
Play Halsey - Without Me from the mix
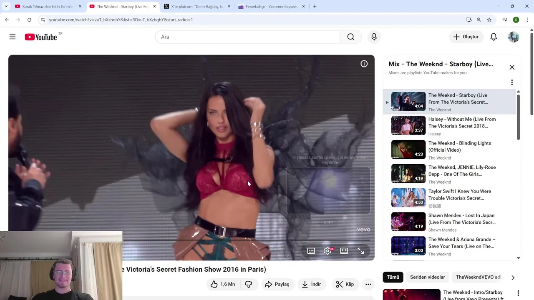tap(449, 126)
